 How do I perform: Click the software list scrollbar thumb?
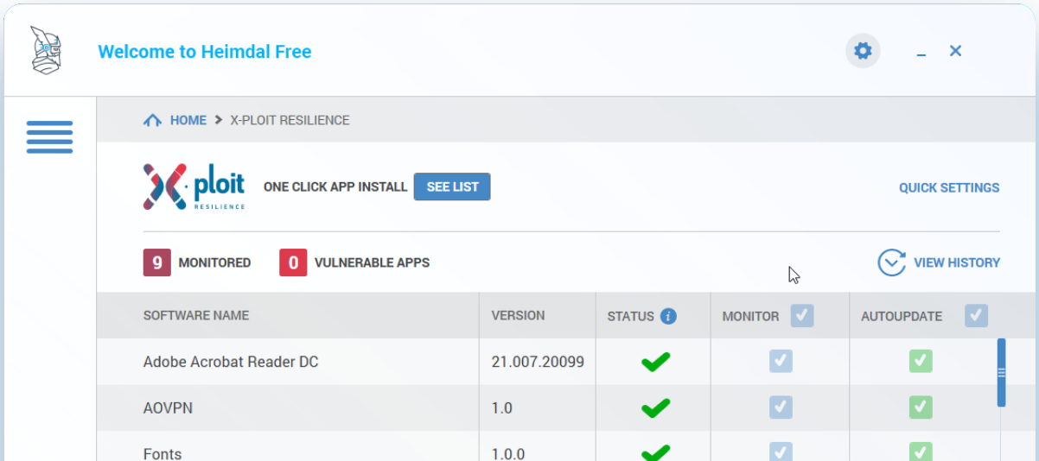tap(1001, 372)
